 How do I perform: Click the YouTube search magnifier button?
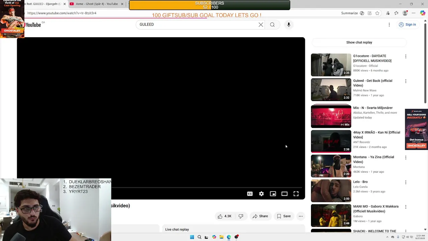(x=272, y=24)
